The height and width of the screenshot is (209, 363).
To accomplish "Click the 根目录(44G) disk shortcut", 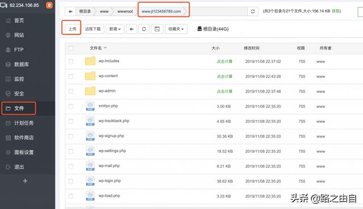I will click(x=213, y=29).
